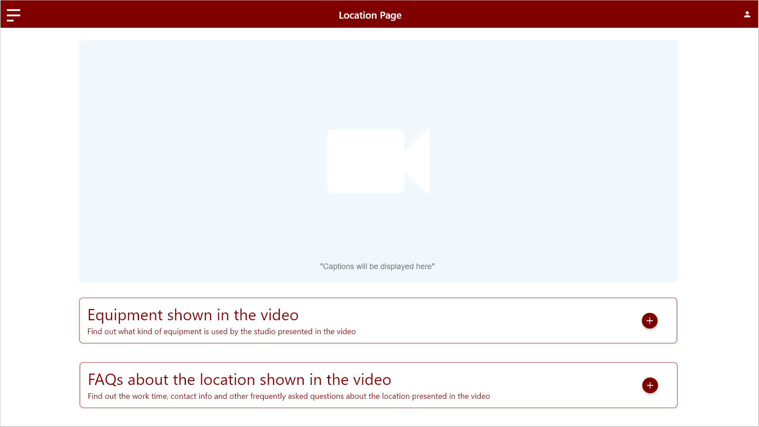Click the word 'studio' in the equipment description
Viewport: 759px width, 427px height.
point(265,332)
